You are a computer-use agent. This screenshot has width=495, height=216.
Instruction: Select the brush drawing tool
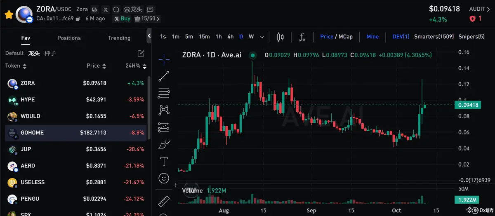(164, 144)
